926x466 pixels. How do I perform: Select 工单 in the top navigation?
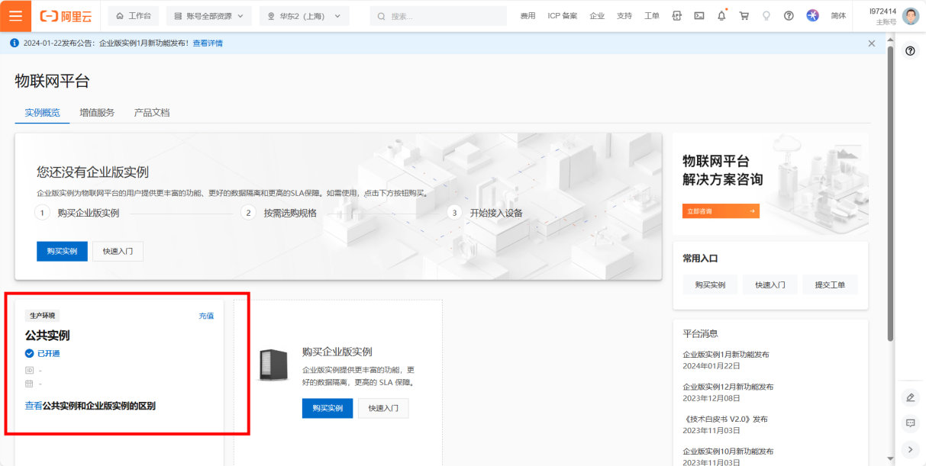tap(652, 15)
